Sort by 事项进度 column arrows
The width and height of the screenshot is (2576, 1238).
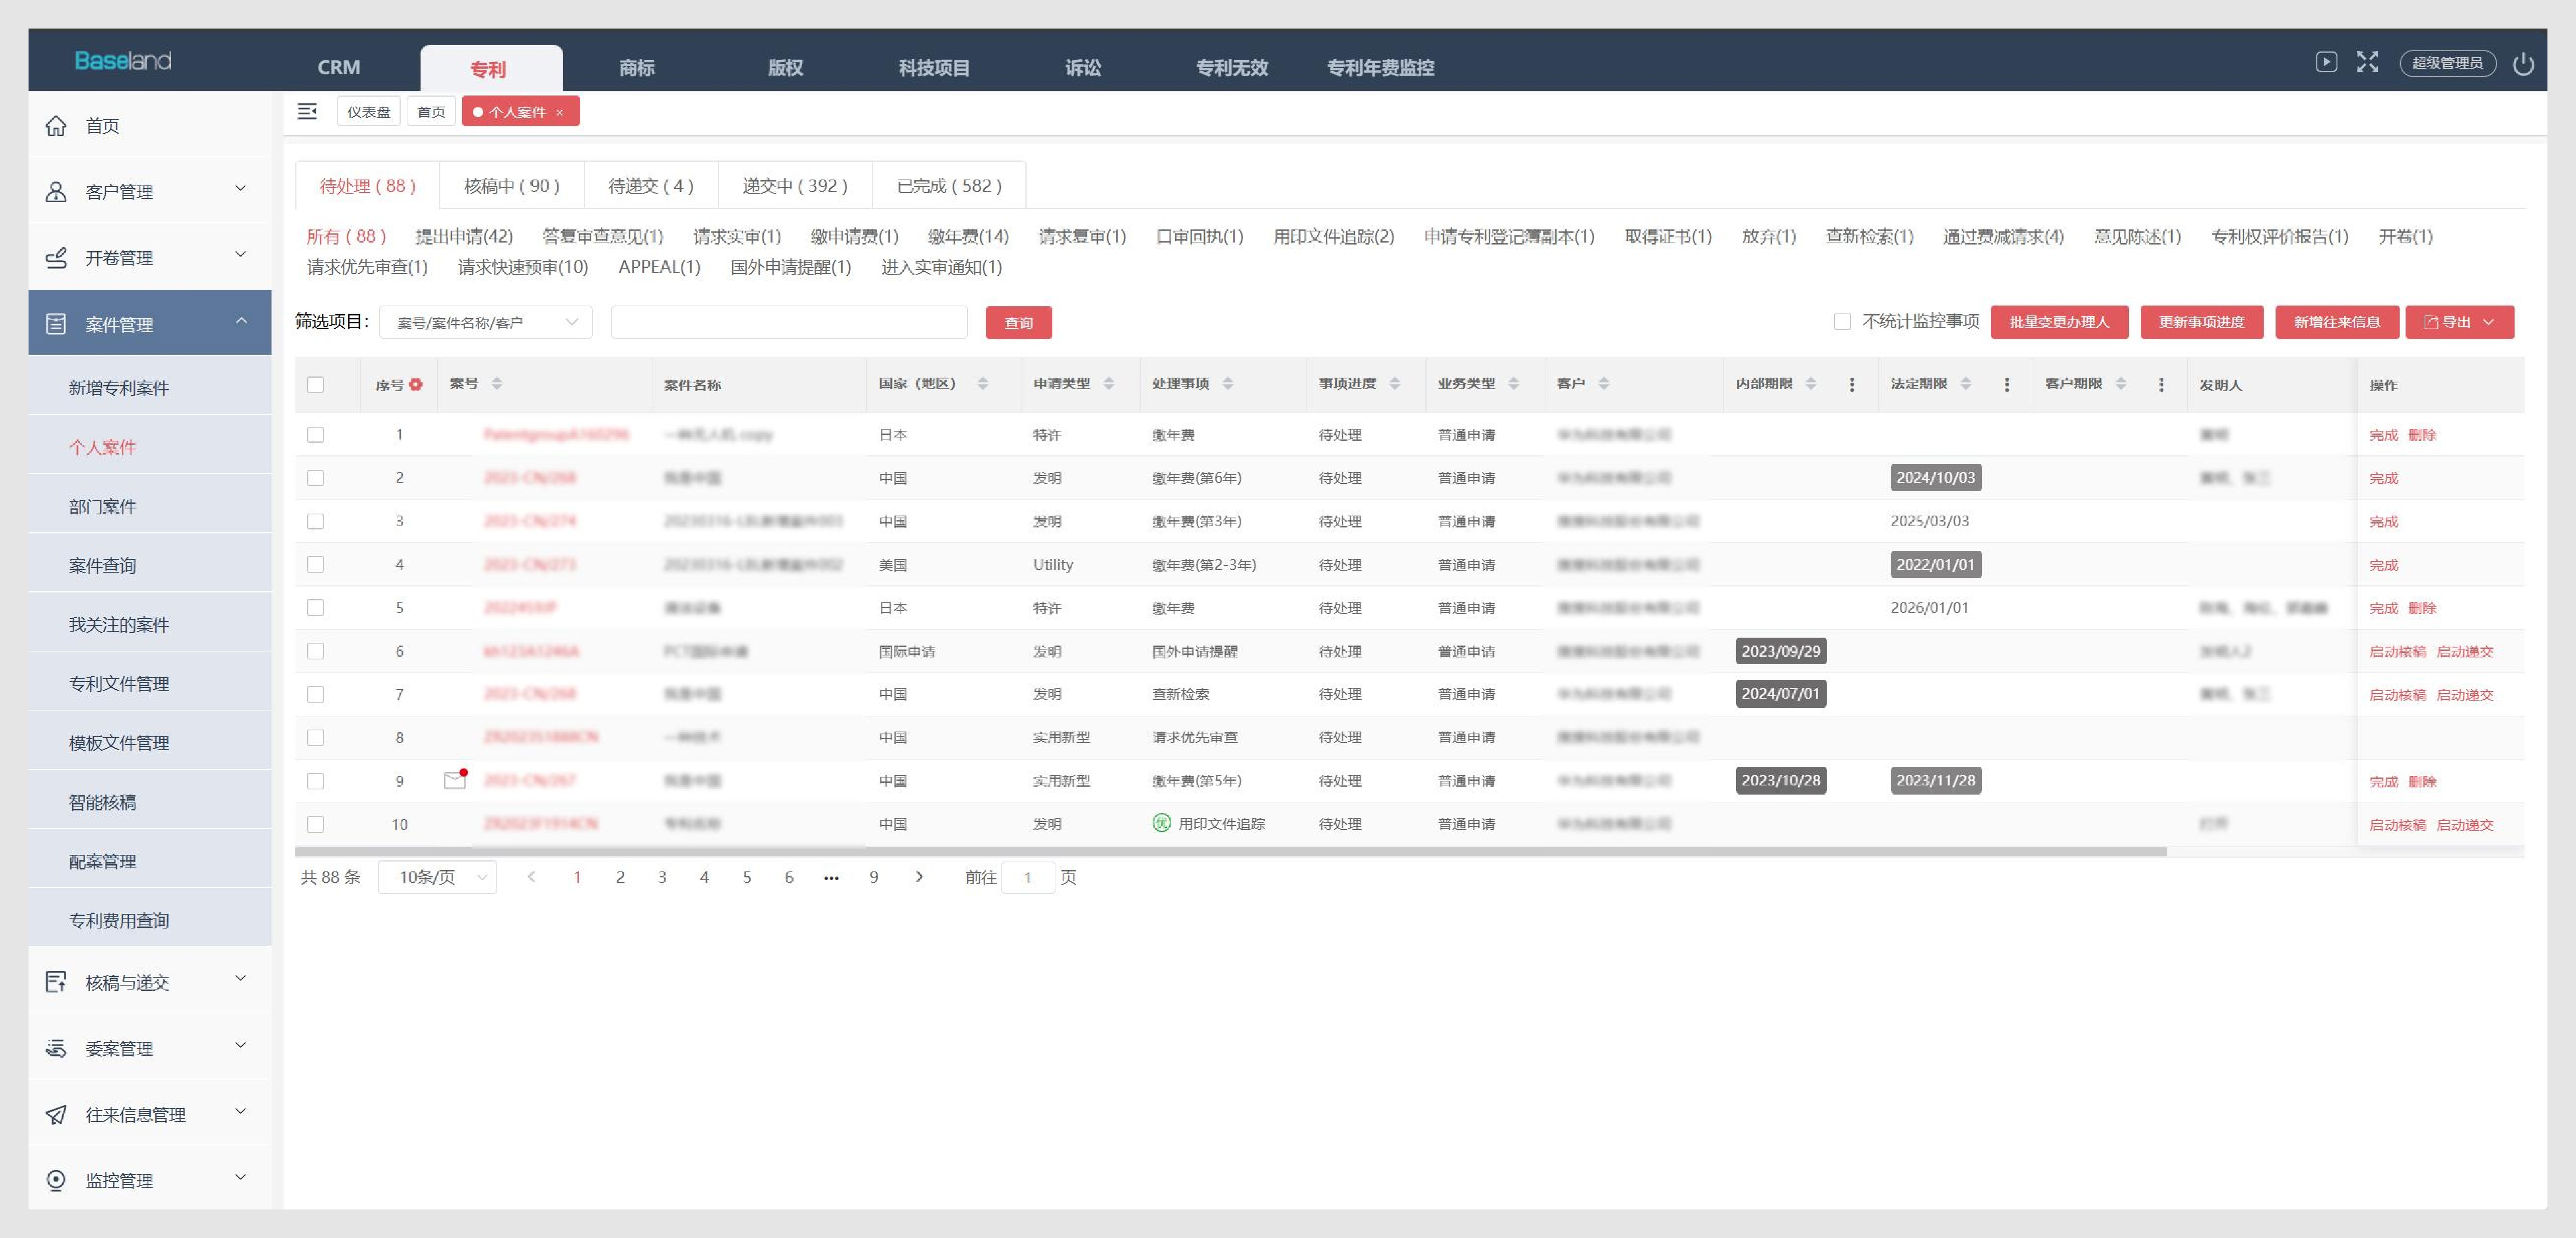pos(1394,384)
